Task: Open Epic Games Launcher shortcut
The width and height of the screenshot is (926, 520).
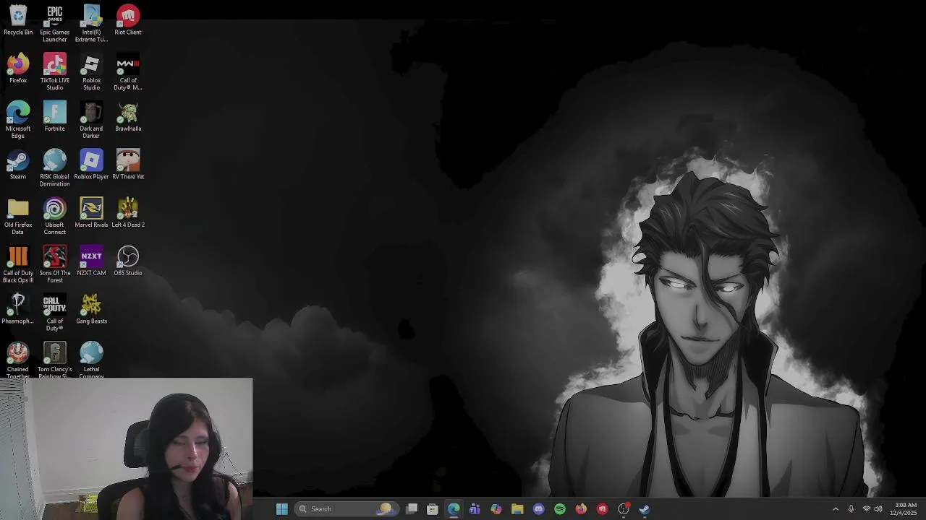Action: [x=55, y=24]
